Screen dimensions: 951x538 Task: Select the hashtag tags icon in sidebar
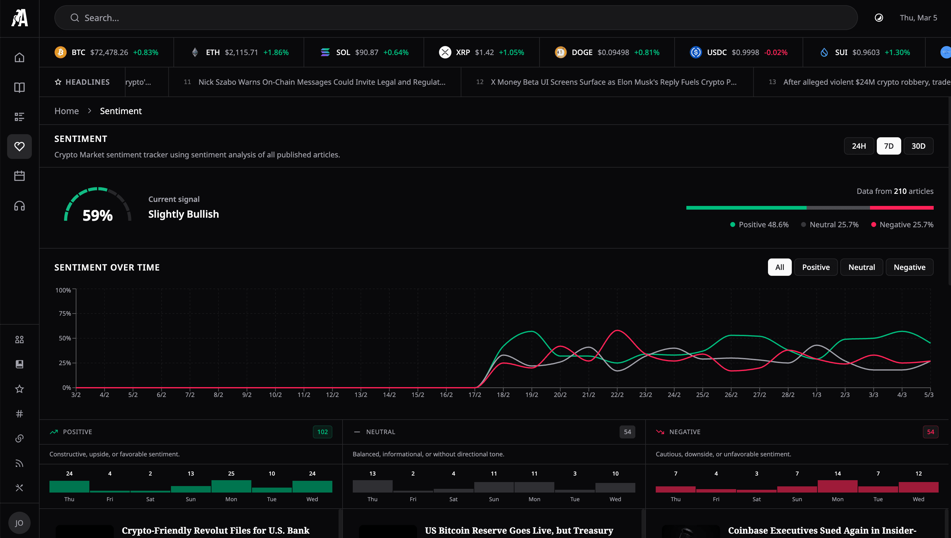(x=19, y=413)
